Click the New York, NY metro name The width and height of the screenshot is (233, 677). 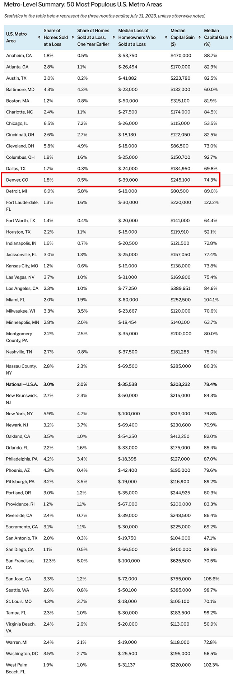pyautogui.click(x=19, y=414)
